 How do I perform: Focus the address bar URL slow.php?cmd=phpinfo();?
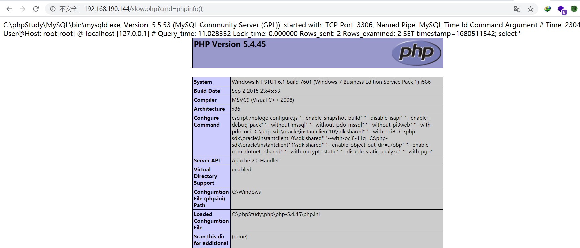coord(144,9)
